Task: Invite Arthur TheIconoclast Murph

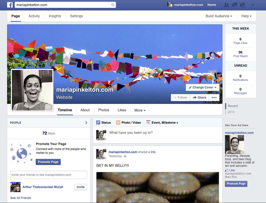Action: click(x=80, y=187)
